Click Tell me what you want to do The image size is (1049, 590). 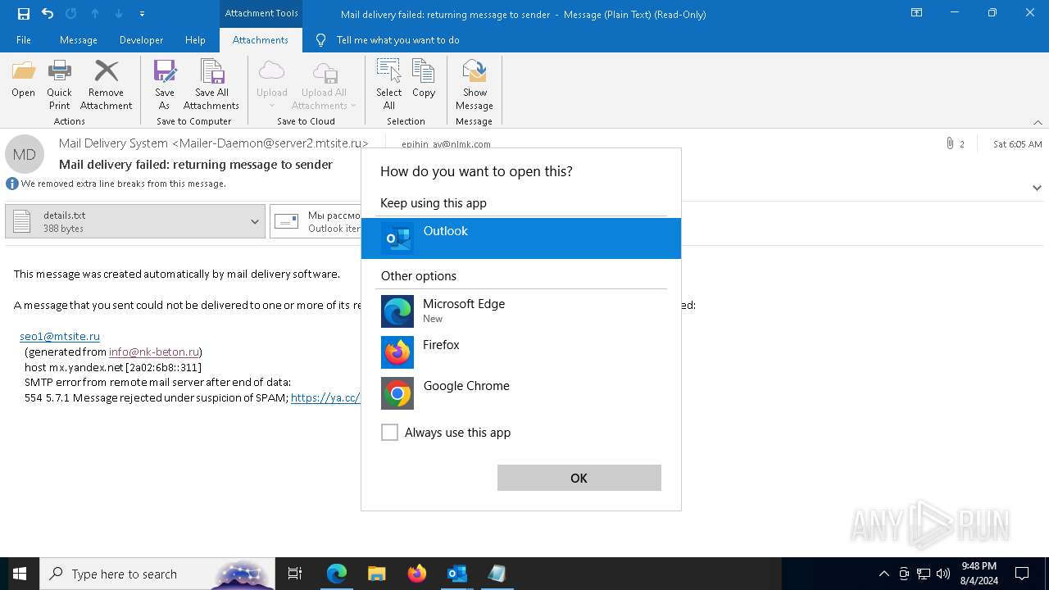(x=397, y=40)
